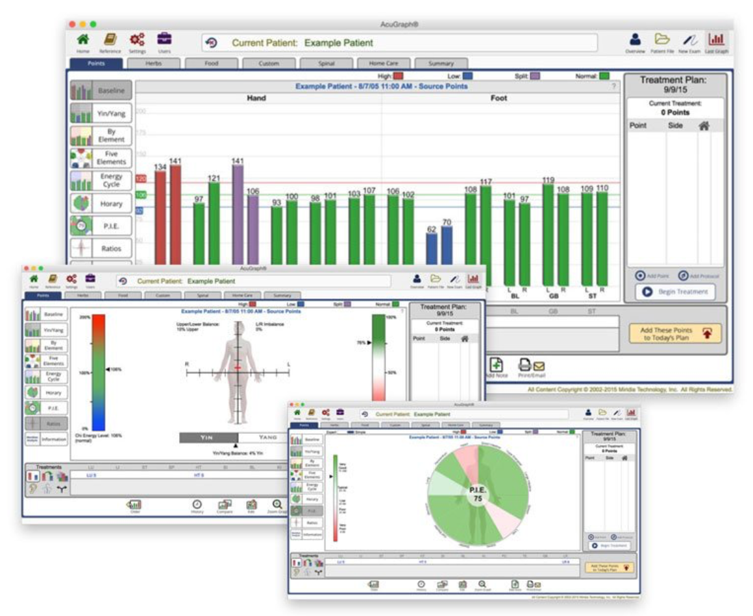Select the Five Elements view in the bar graph window sidebar
This screenshot has width=753, height=616.
click(101, 158)
